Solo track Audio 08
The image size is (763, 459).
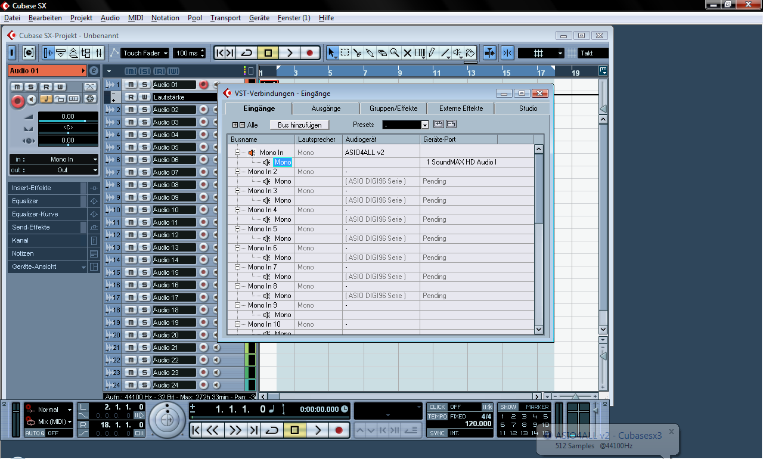click(x=144, y=185)
